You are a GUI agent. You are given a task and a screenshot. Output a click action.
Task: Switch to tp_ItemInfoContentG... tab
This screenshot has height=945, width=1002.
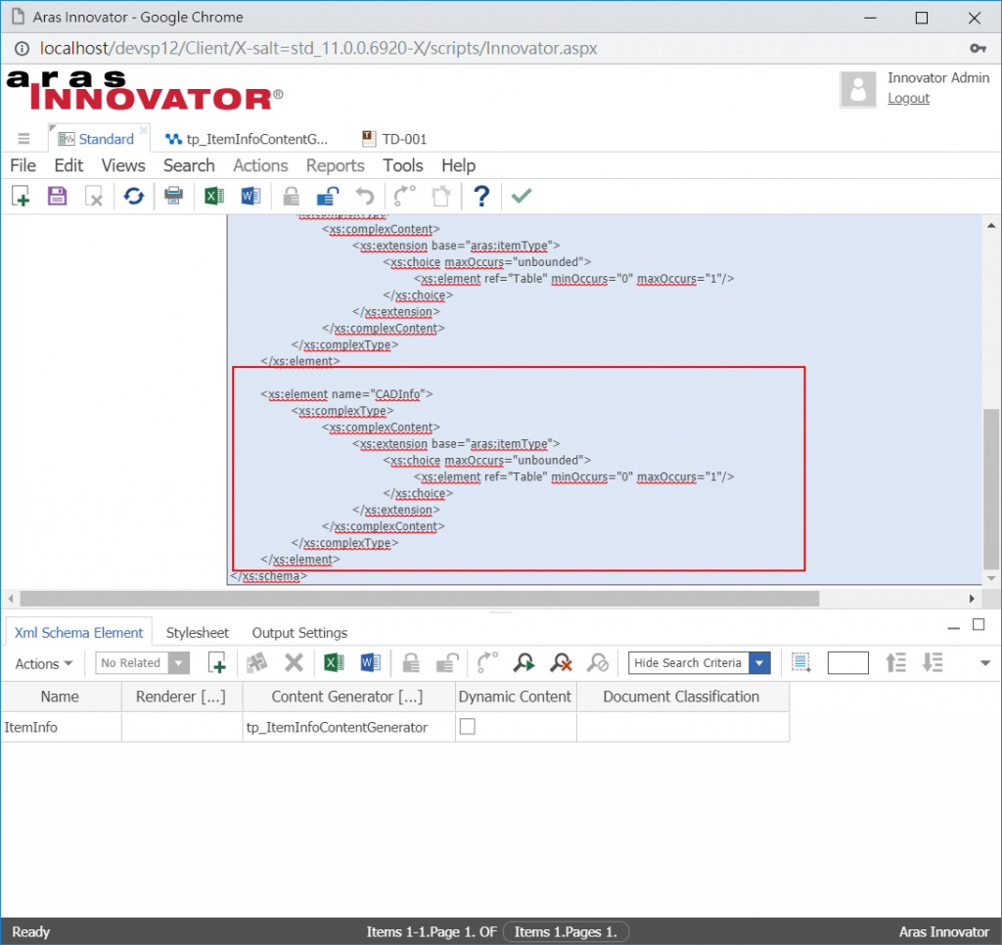click(247, 139)
